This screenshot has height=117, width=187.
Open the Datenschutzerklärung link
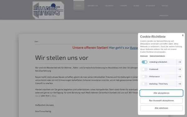pyautogui.click(x=157, y=56)
